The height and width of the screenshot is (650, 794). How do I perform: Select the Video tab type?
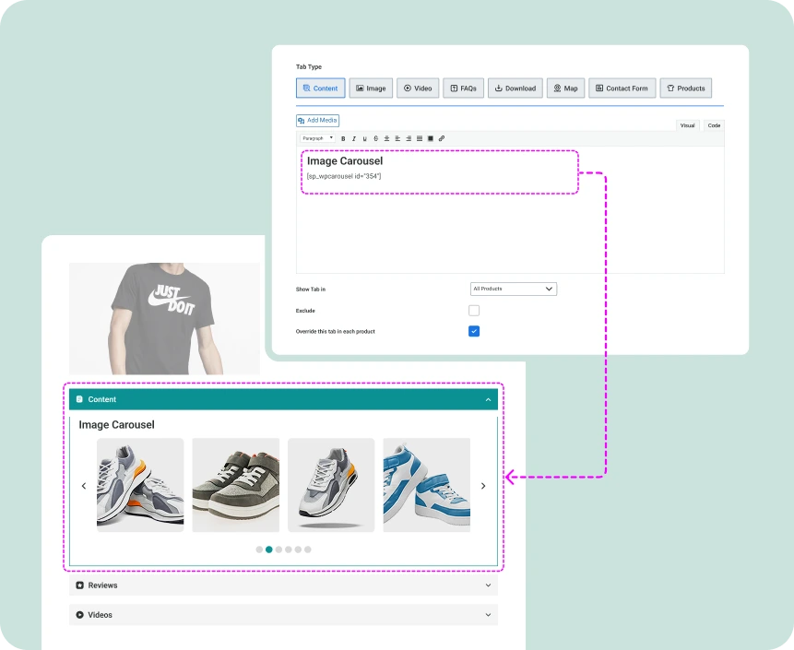tap(418, 89)
